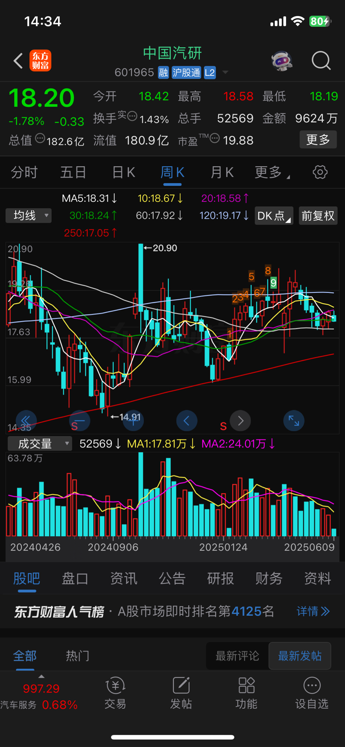Viewport: 345px width, 747px height.
Task: Open the 公告 tab
Action: 172,578
